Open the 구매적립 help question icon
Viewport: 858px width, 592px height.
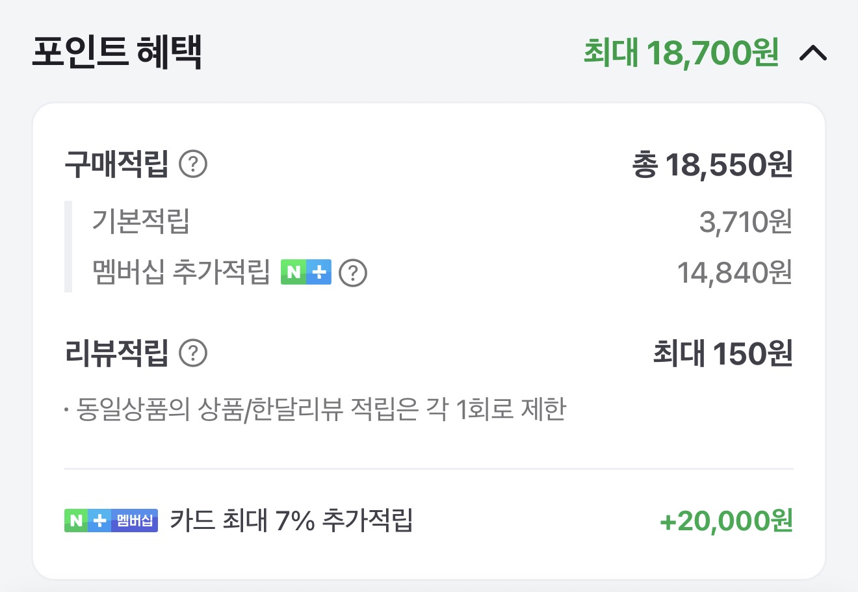(193, 164)
